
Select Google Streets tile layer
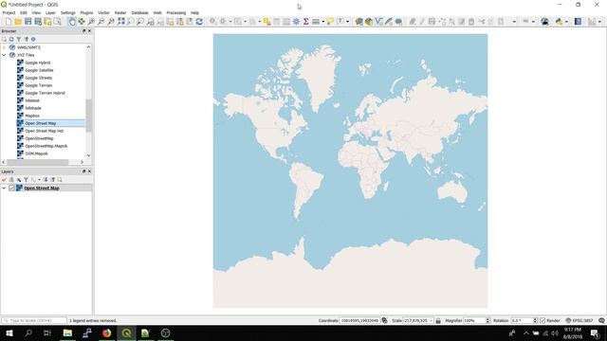[x=38, y=78]
